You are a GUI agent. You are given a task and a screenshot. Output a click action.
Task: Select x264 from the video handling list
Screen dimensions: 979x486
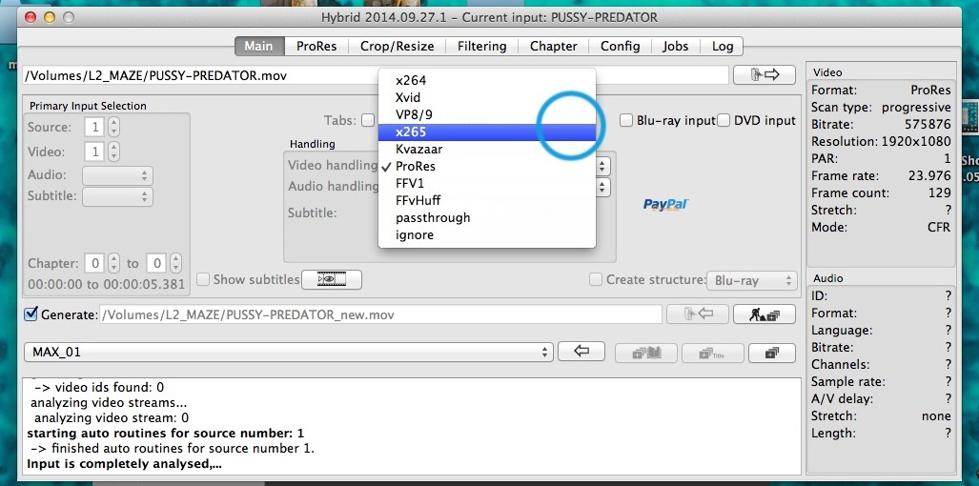pyautogui.click(x=487, y=80)
